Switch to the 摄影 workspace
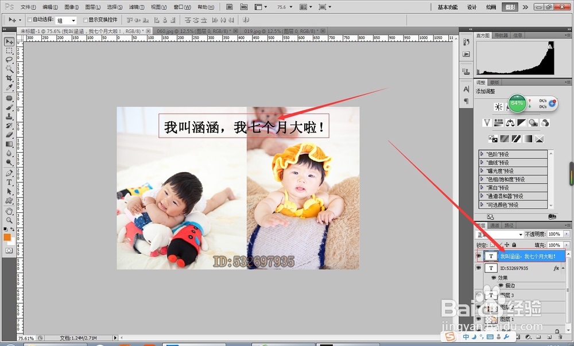This screenshot has height=346, width=574. [x=510, y=7]
